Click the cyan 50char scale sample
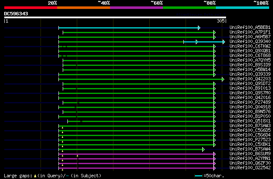273x179 pixels. pos(198,176)
